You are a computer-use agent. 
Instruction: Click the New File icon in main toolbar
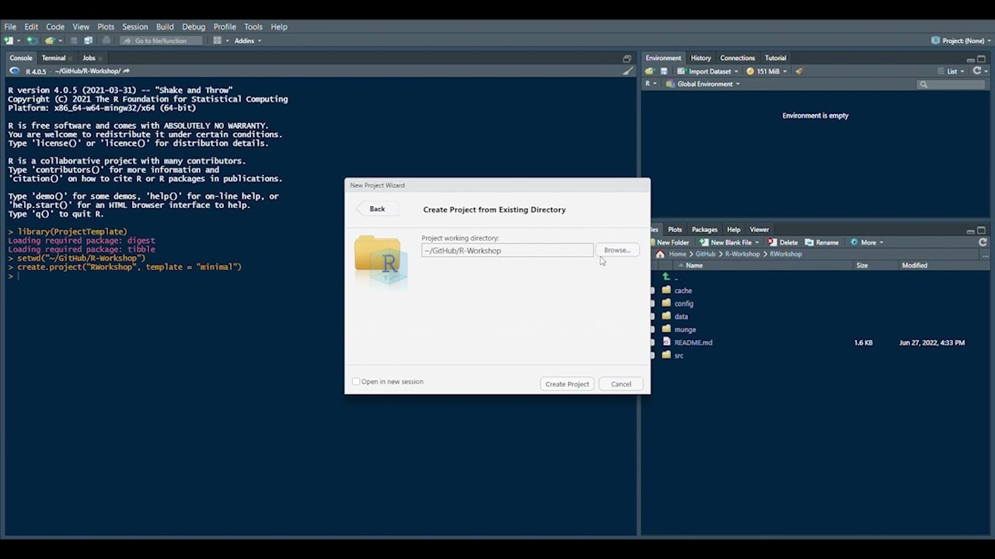coord(9,40)
